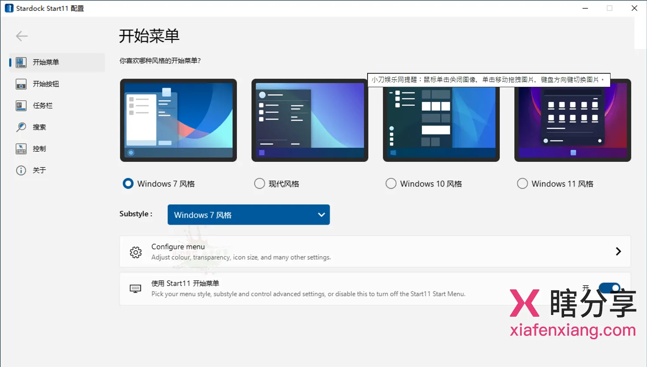Click the Windows 11 style preview thumbnail

pyautogui.click(x=573, y=120)
